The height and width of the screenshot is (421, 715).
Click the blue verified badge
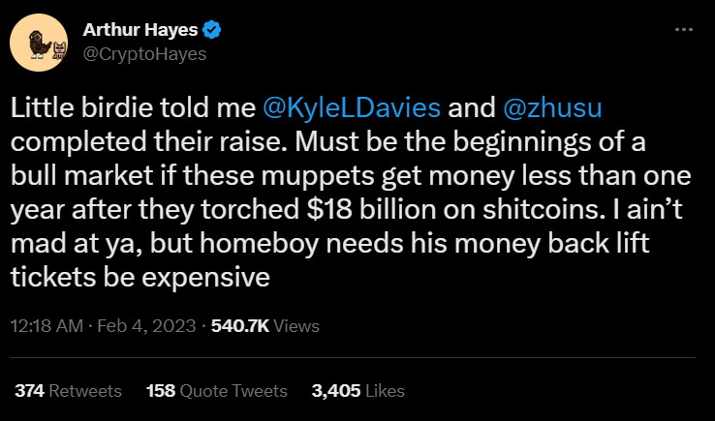pyautogui.click(x=211, y=31)
